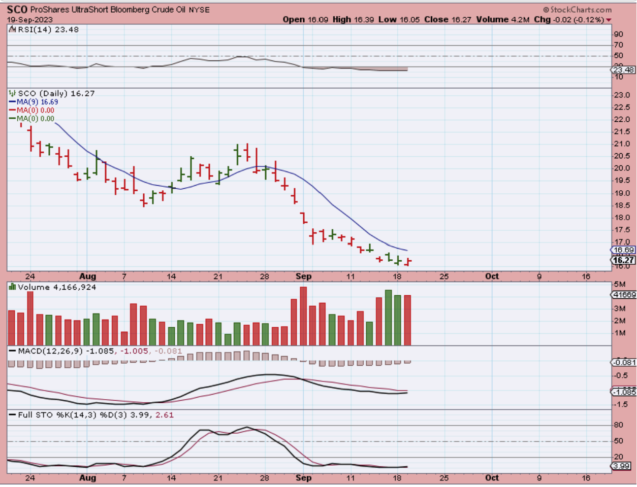The image size is (637, 487).
Task: Click the Open 16.09 value
Action: click(x=306, y=19)
